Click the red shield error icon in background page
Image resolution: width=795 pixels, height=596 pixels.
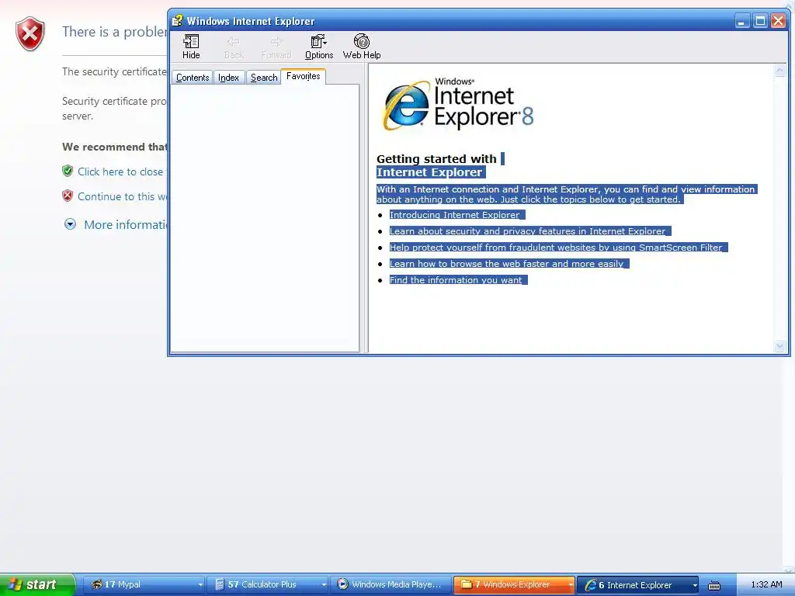30,33
